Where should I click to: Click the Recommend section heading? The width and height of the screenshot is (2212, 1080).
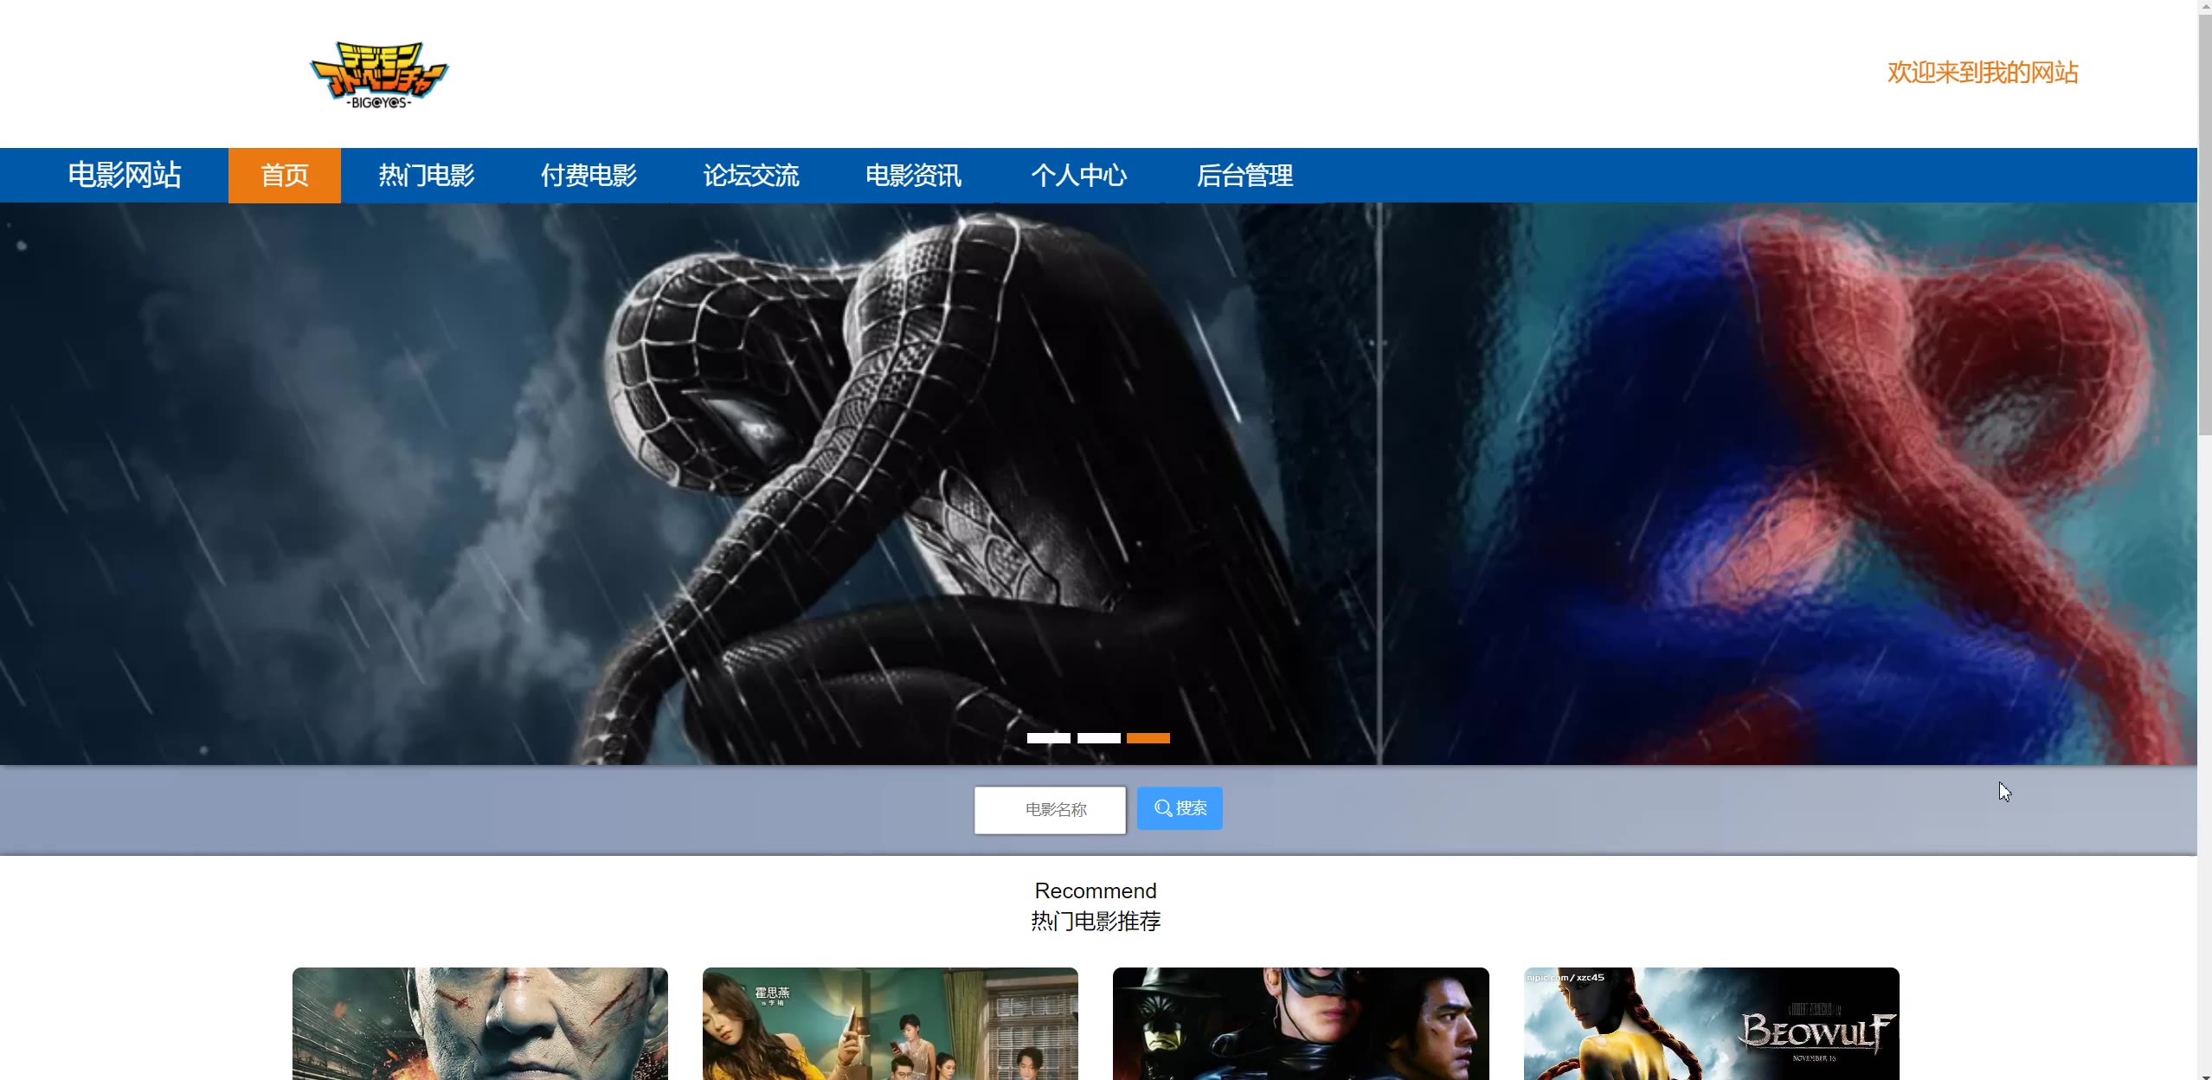click(x=1096, y=890)
